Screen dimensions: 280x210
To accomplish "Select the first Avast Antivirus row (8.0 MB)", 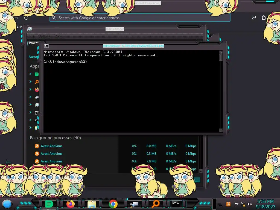I will [113, 146].
